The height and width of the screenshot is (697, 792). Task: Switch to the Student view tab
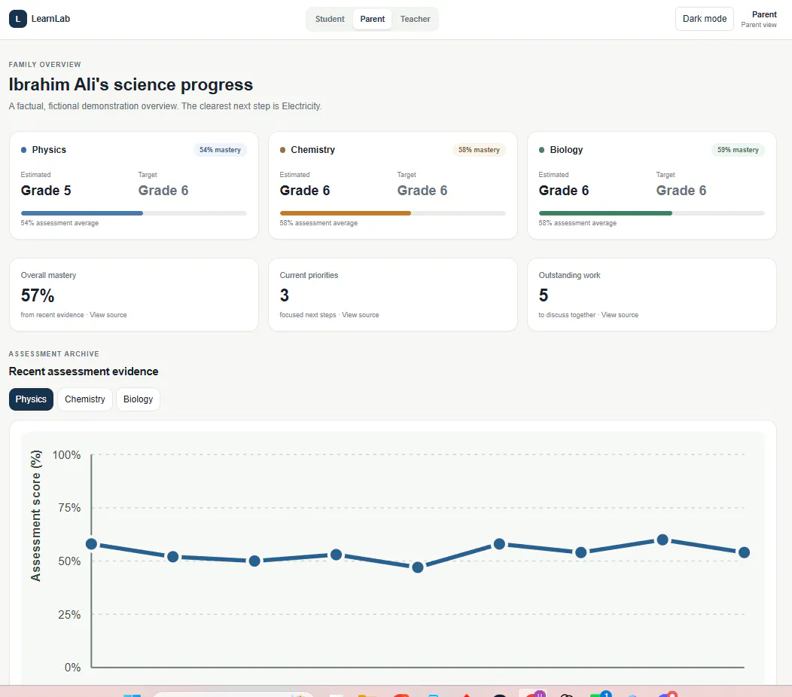pyautogui.click(x=330, y=19)
